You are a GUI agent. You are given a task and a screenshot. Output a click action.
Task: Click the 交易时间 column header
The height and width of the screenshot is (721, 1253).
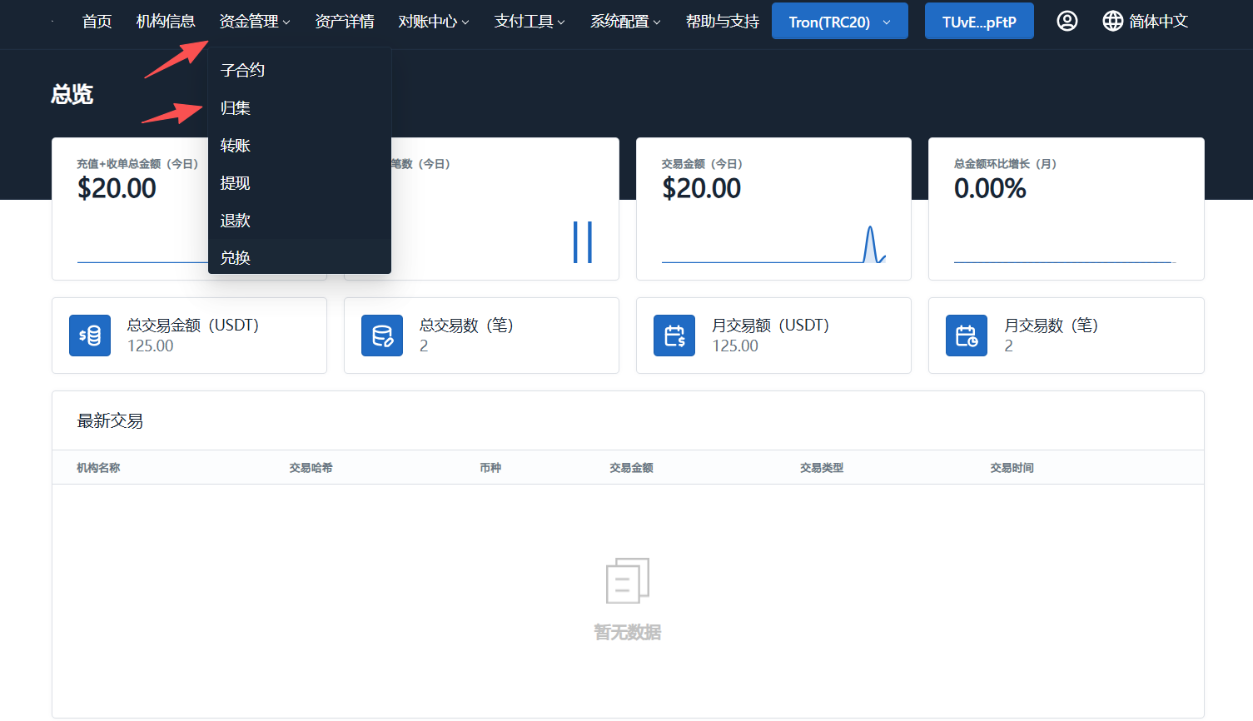[1012, 468]
